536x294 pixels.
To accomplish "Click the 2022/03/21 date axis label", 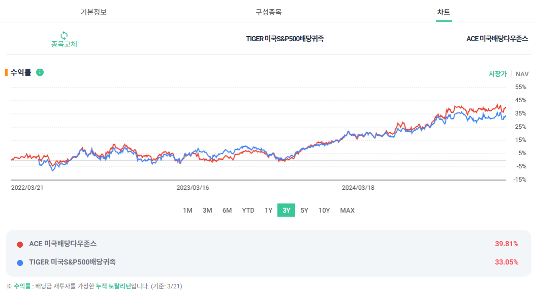I will click(27, 188).
